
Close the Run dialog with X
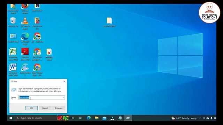[64, 81]
